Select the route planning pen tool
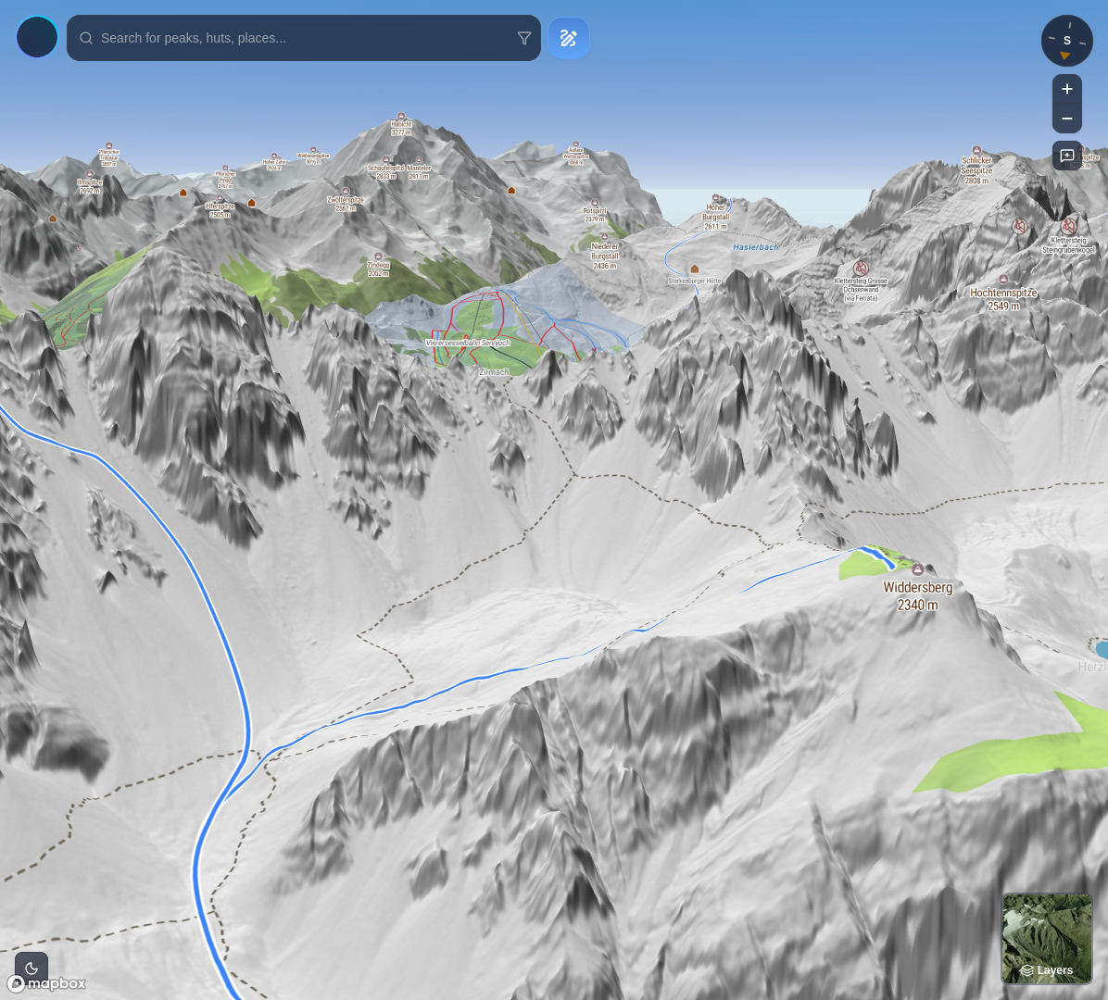Screen dimensions: 1108x1000 pos(569,38)
